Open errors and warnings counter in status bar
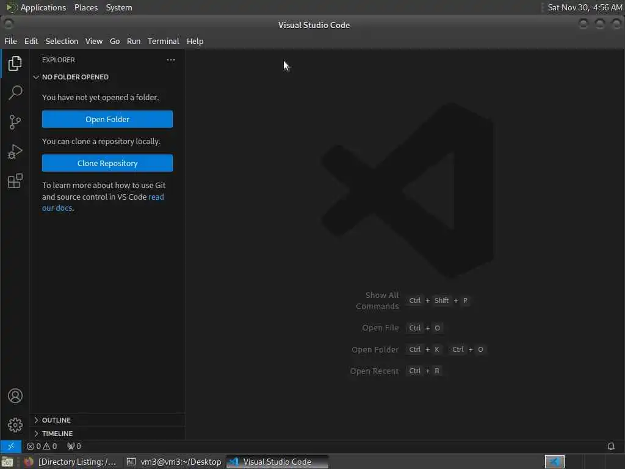The height and width of the screenshot is (469, 625). click(42, 446)
